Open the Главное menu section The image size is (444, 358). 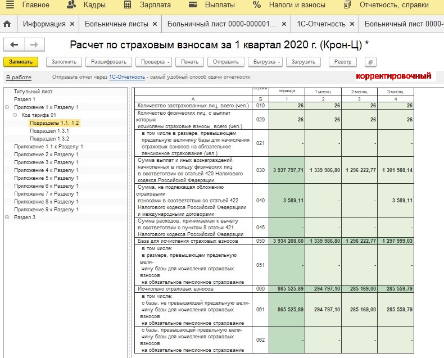pyautogui.click(x=35, y=5)
